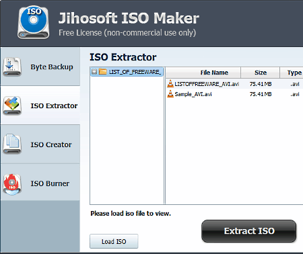This screenshot has width=303, height=254.
Task: Click the ISO Creator documents icon
Action: coord(12,144)
